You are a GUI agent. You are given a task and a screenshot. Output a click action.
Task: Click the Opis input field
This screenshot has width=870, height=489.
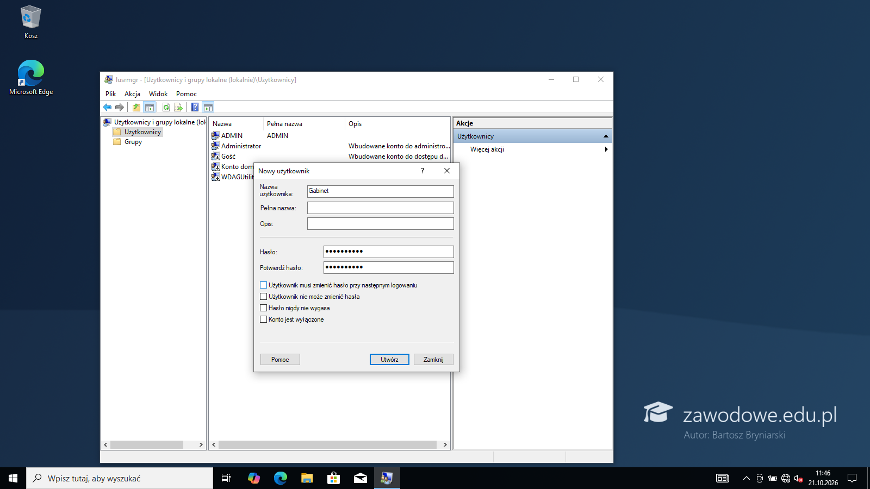click(x=380, y=223)
